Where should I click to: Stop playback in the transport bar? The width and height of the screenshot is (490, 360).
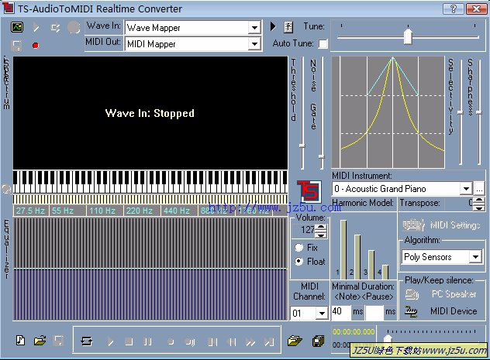pyautogui.click(x=129, y=341)
